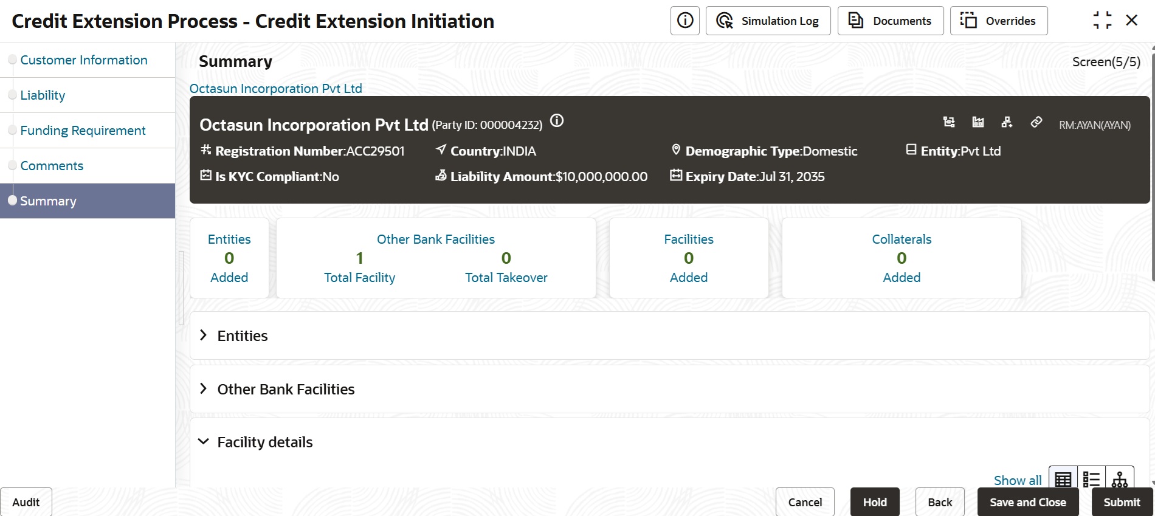Image resolution: width=1155 pixels, height=516 pixels.
Task: Click the registration number hash icon
Action: pyautogui.click(x=206, y=150)
